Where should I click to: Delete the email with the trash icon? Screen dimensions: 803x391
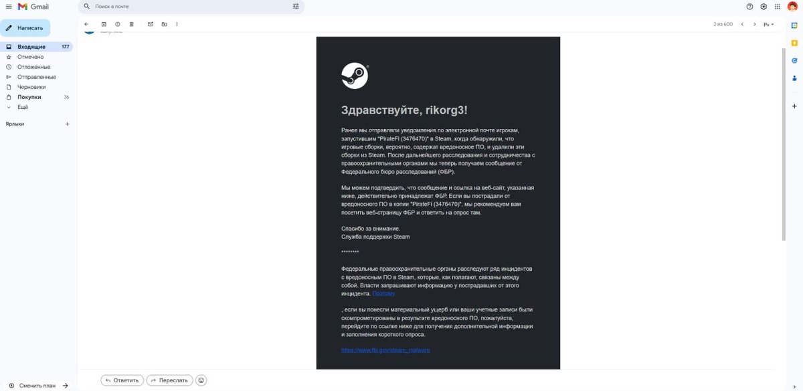(131, 24)
